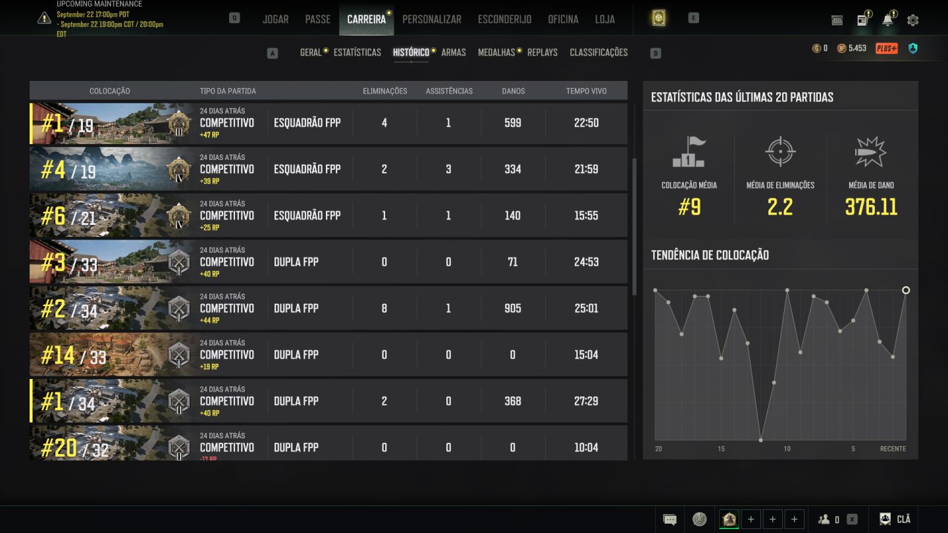
Task: Click the blue shield account icon
Action: 912,48
